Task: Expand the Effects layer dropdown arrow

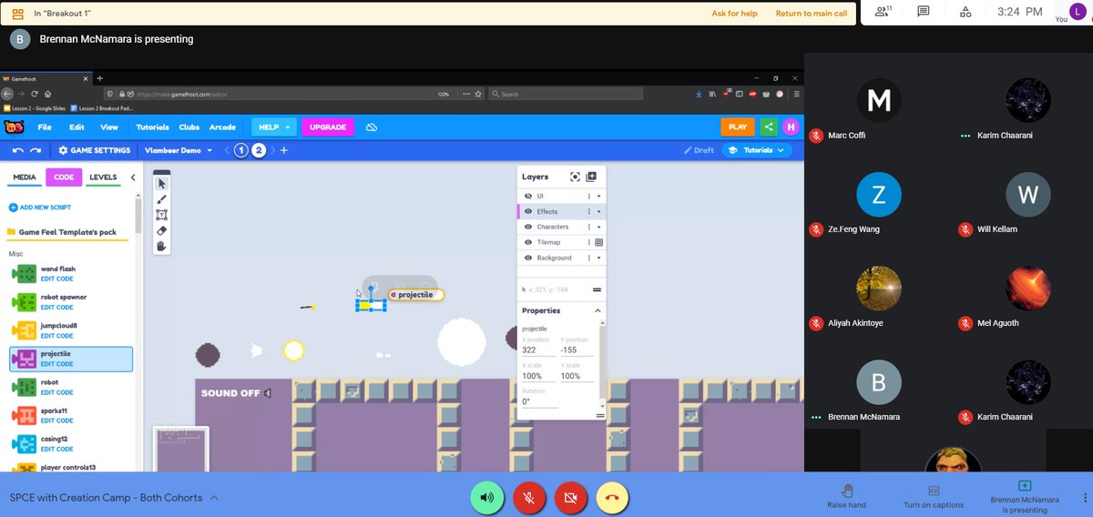Action: (x=598, y=211)
